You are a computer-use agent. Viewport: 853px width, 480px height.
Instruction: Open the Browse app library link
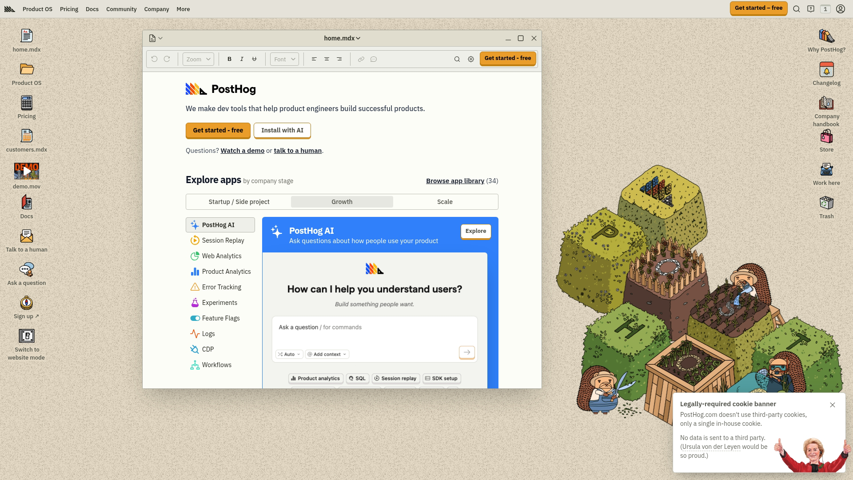[455, 181]
